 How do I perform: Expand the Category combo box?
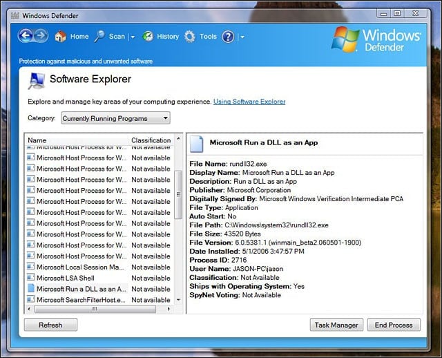[115, 118]
